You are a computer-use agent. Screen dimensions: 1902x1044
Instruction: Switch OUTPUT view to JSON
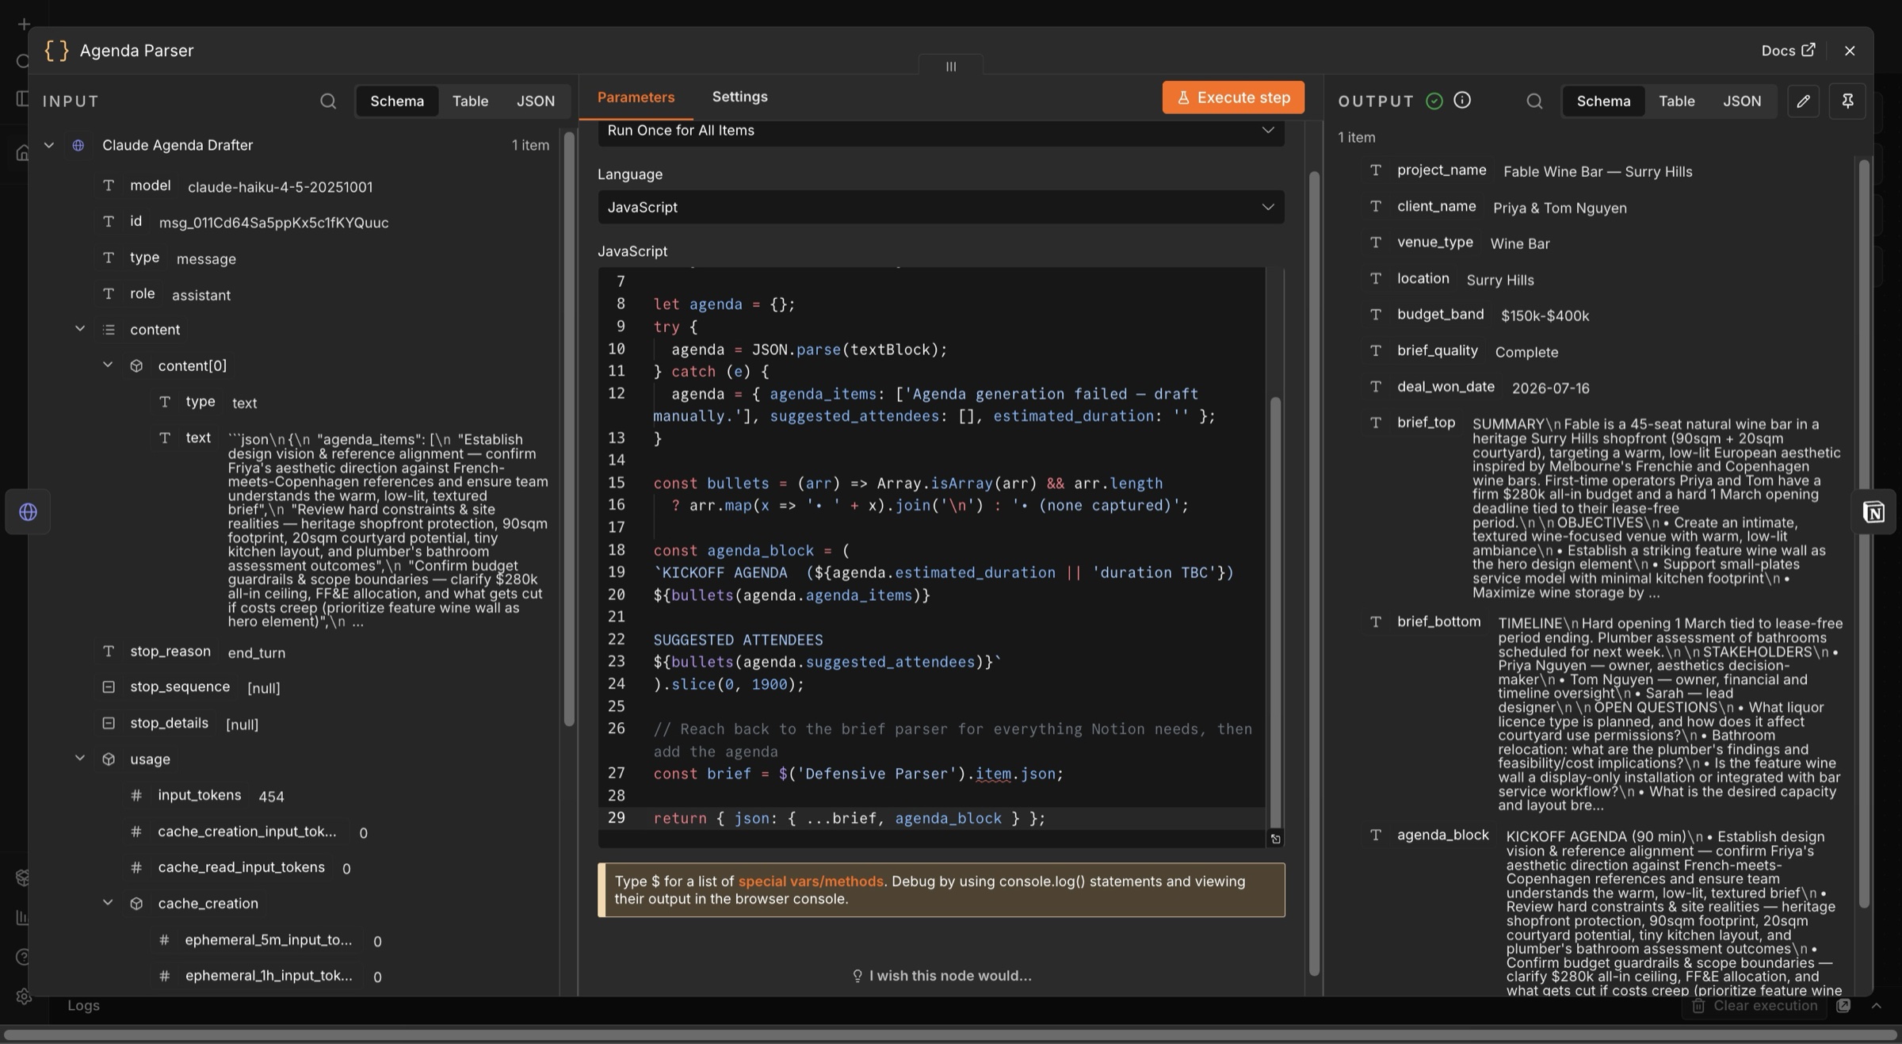click(x=1742, y=101)
